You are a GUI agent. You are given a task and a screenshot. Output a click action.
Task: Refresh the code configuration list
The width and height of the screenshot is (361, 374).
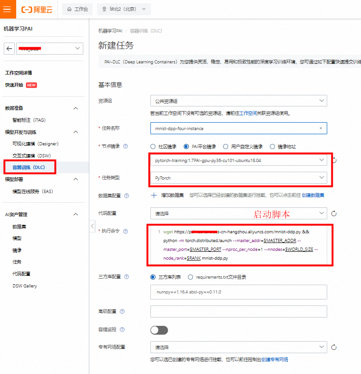pos(334,213)
